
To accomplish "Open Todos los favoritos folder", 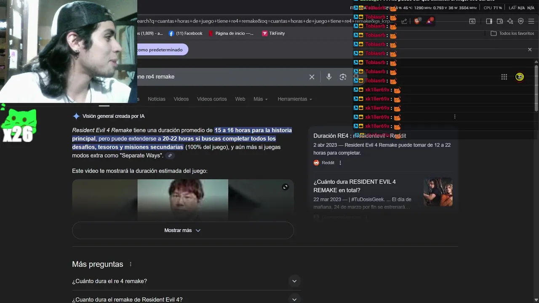I will click(512, 33).
